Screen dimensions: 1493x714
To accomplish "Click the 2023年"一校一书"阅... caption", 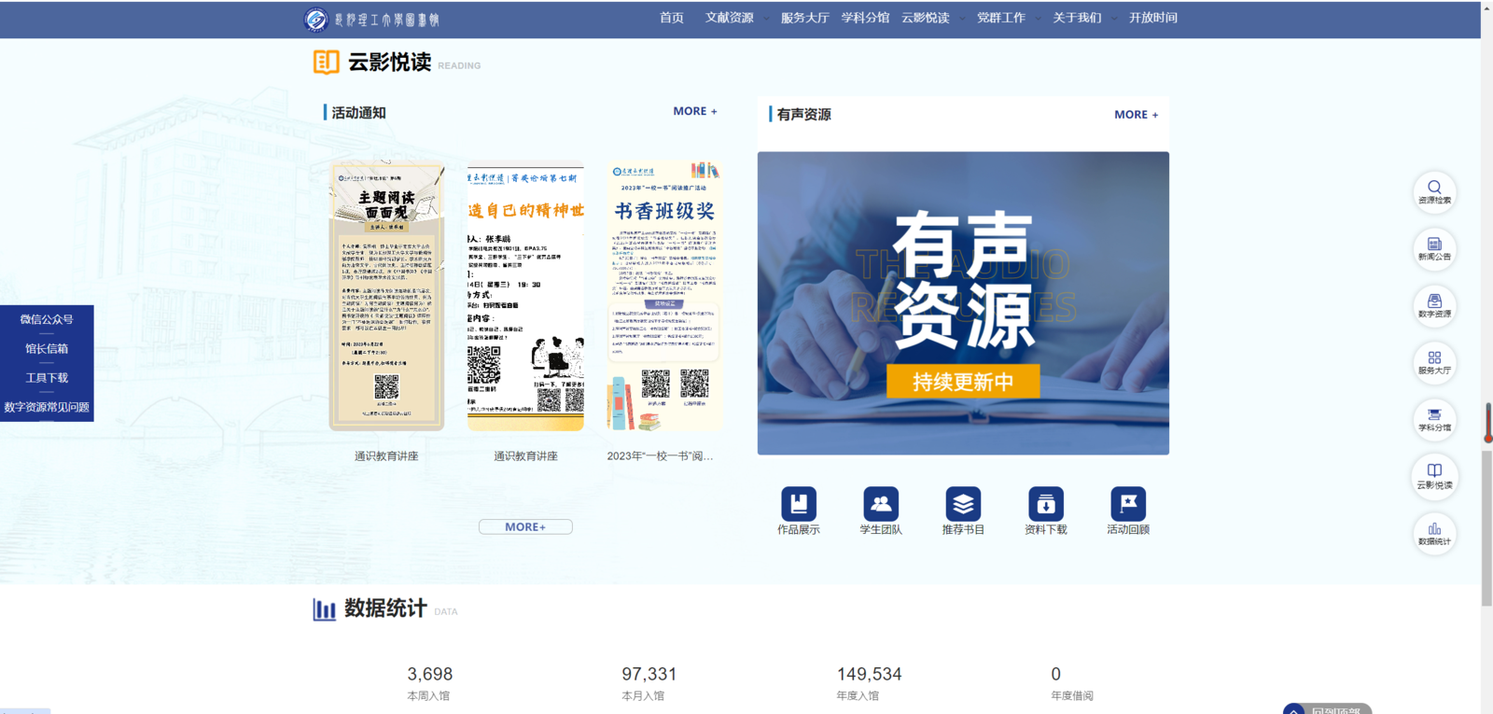I will click(x=660, y=456).
